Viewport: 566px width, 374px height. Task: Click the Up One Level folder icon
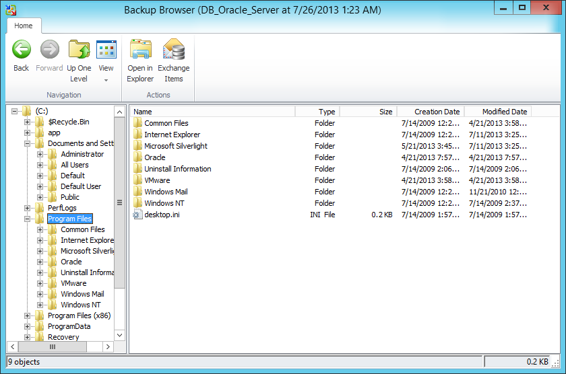point(79,49)
